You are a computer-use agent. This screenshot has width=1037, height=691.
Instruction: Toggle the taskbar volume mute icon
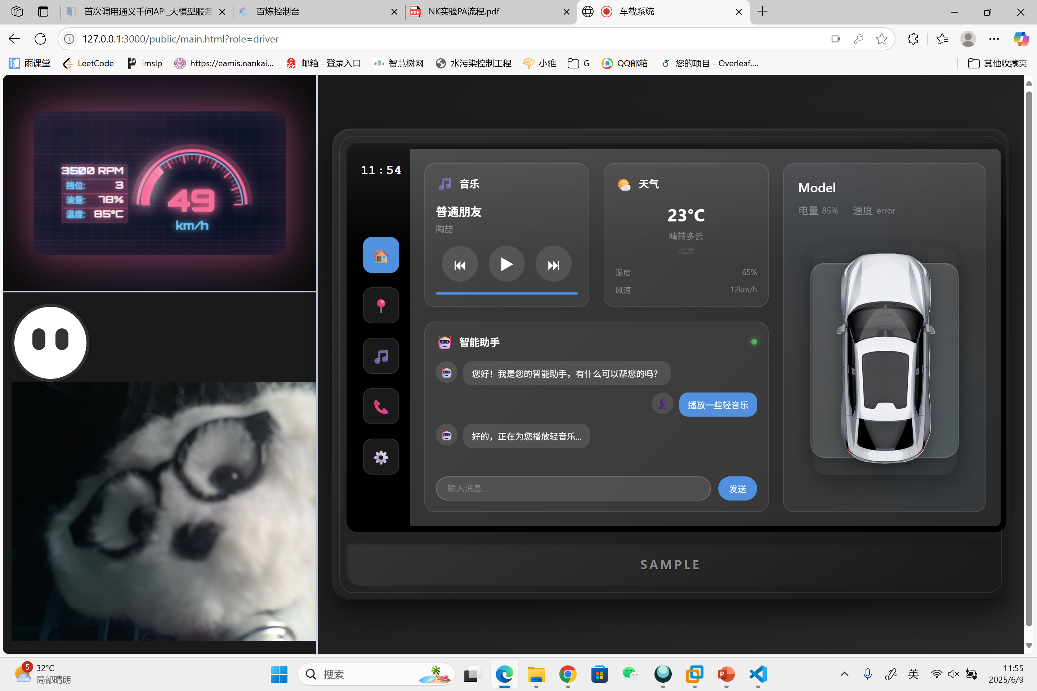pyautogui.click(x=953, y=674)
